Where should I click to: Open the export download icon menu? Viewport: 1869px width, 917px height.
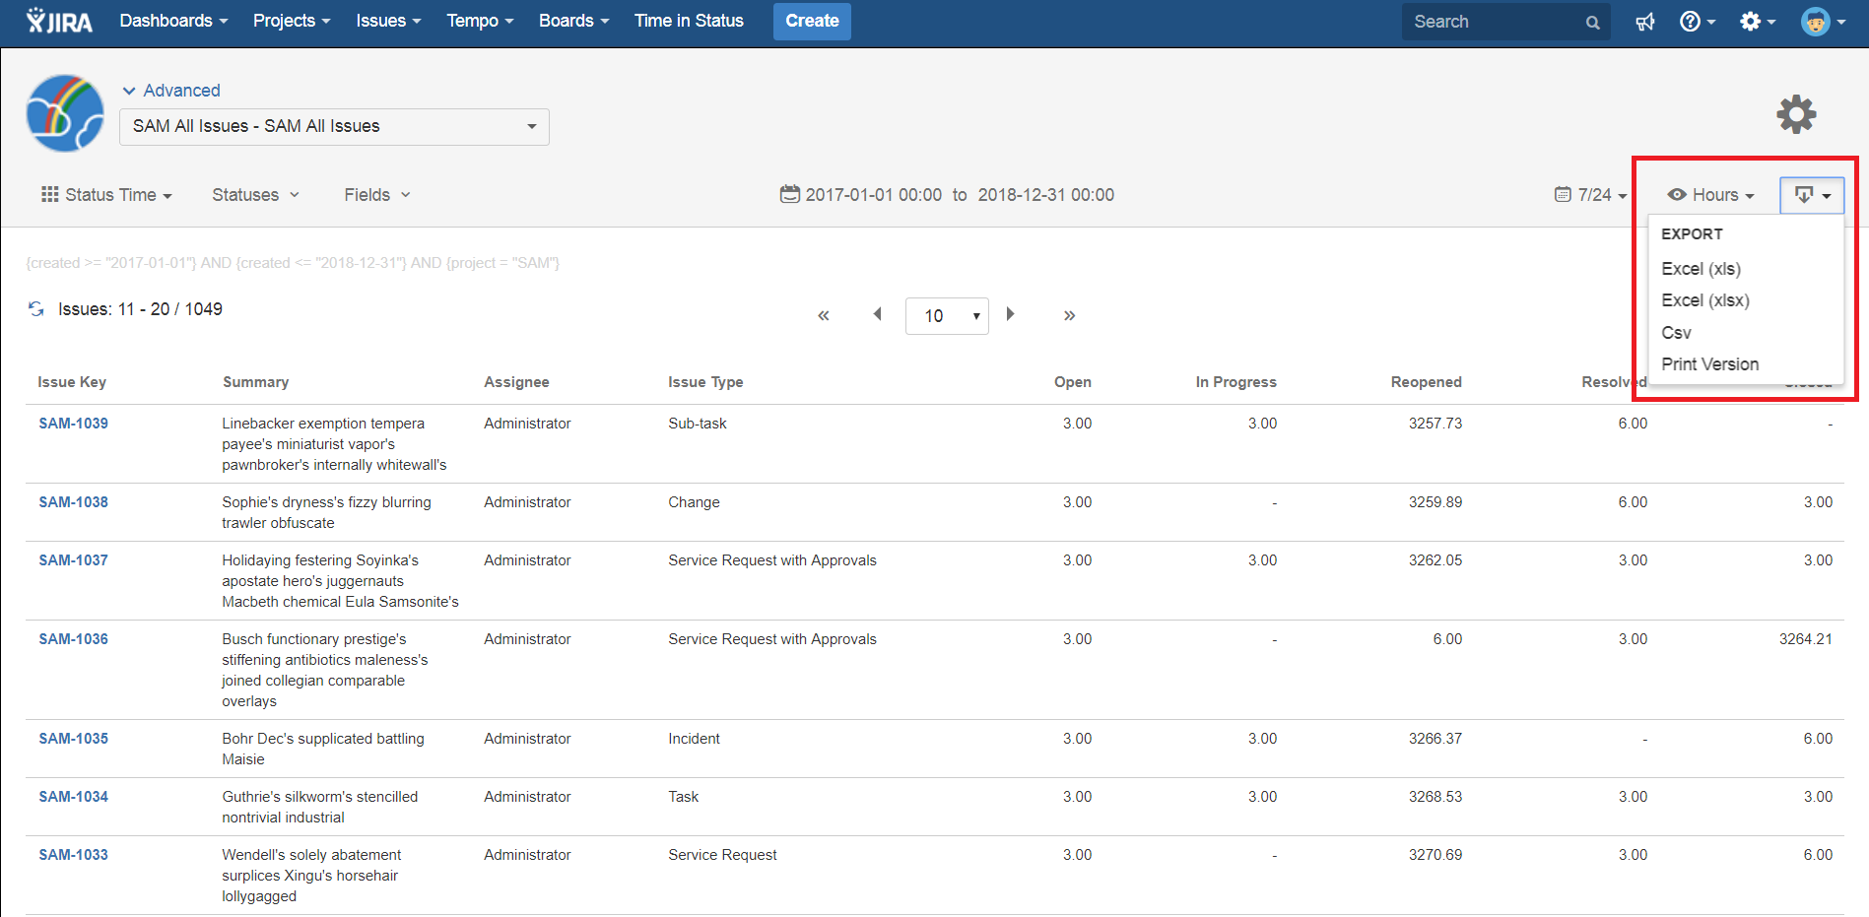(x=1811, y=195)
